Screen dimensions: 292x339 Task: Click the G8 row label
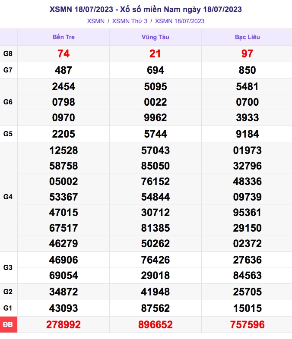coord(8,53)
